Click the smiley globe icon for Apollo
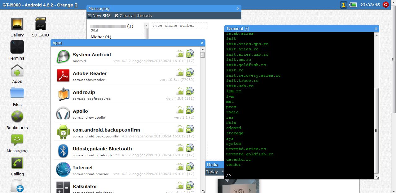The height and width of the screenshot is (193, 396). point(190,110)
